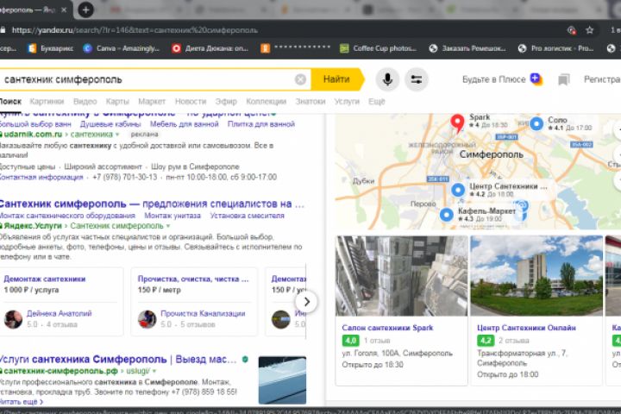Screen dimensions: 621x414
Task: Open Контактная информация link
Action: click(x=41, y=177)
